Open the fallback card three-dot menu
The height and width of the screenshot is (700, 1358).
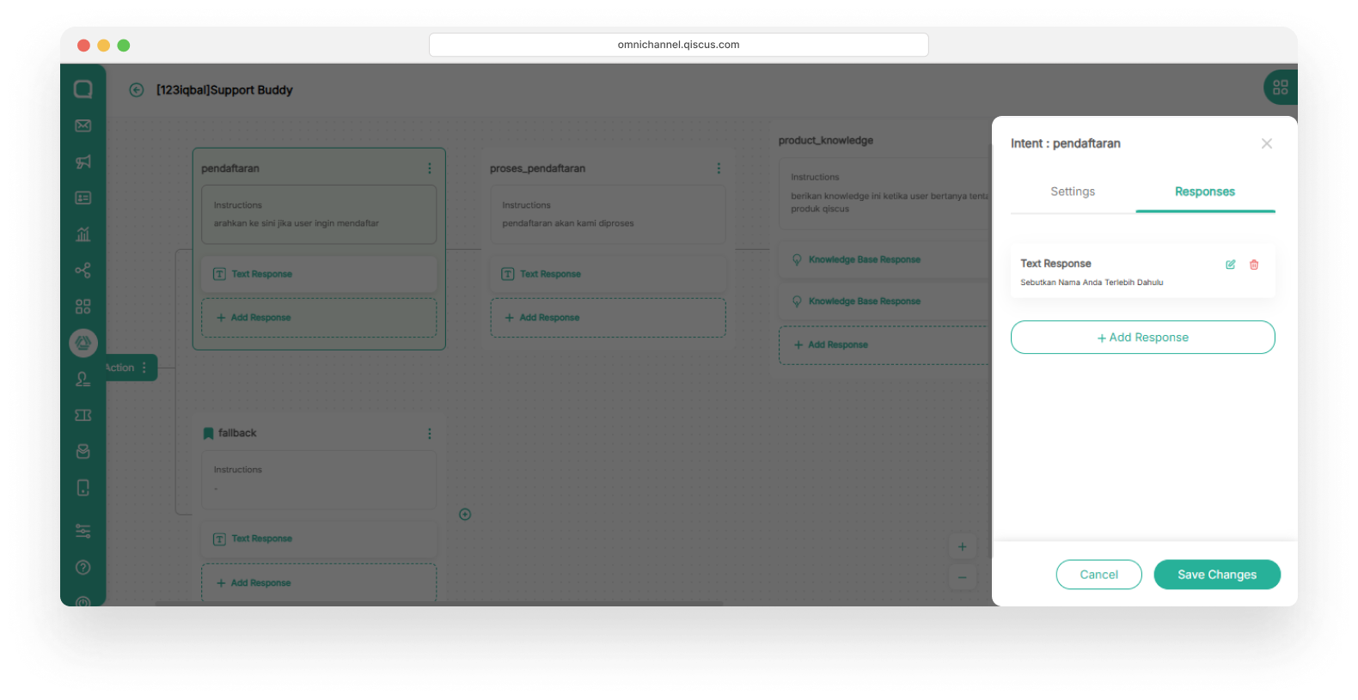[430, 434]
